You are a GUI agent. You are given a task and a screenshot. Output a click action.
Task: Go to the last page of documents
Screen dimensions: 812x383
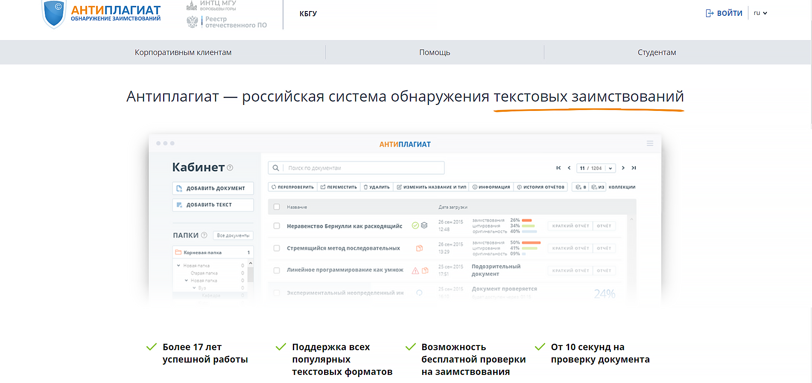click(634, 168)
